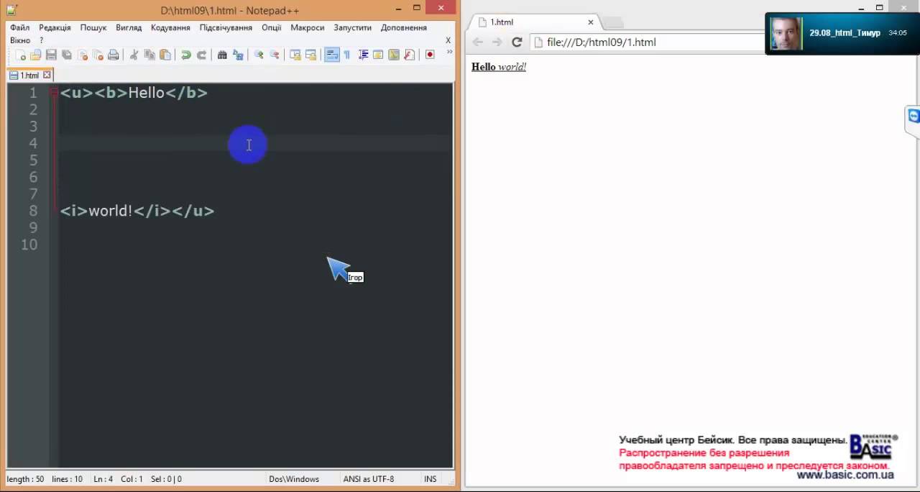This screenshot has height=492, width=920.
Task: Start macro recording with red dot
Action: [430, 55]
